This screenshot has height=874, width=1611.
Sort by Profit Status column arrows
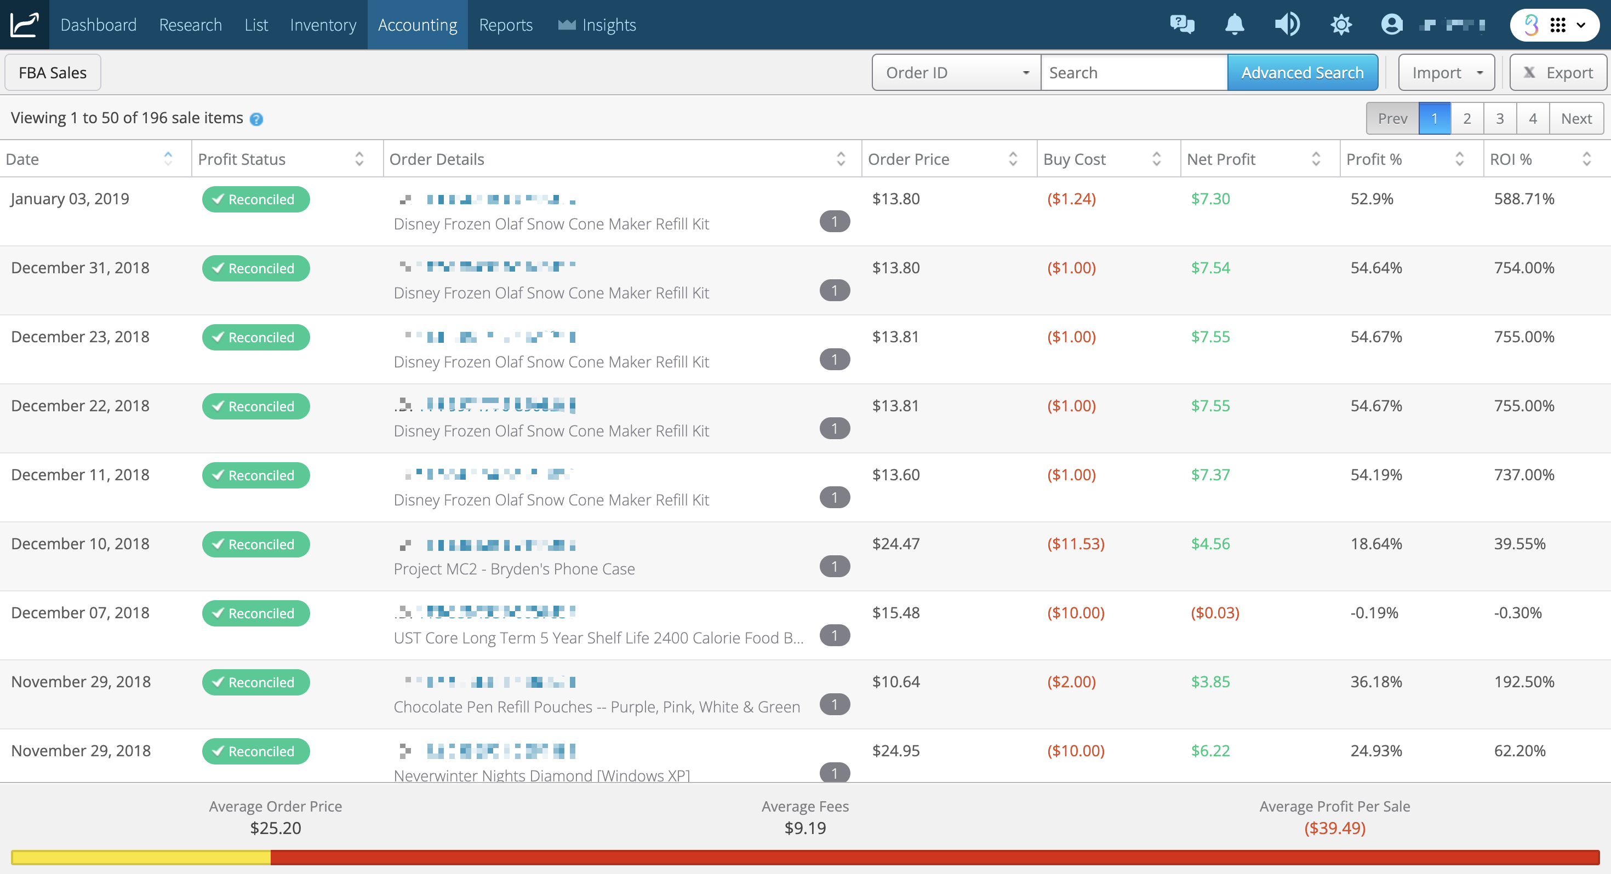pos(359,159)
